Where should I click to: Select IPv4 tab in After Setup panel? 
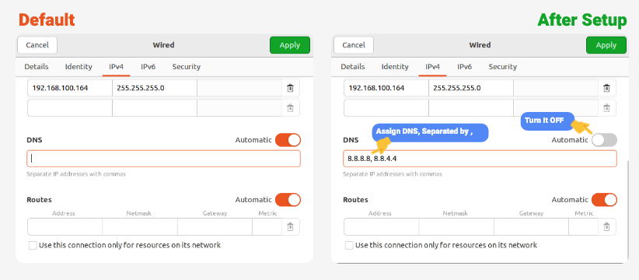tap(433, 66)
